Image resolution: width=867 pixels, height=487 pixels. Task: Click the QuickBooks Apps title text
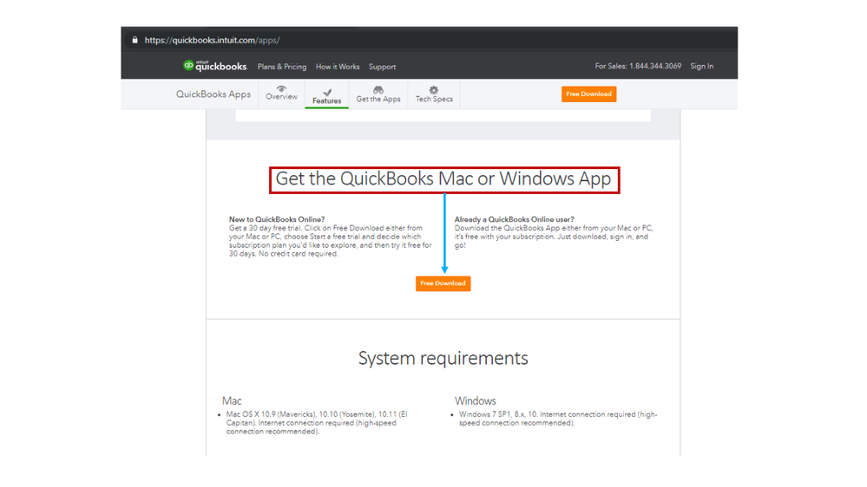[x=213, y=94]
